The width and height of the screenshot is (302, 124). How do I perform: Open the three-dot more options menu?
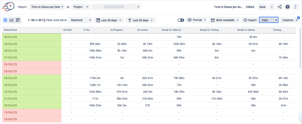point(295,7)
